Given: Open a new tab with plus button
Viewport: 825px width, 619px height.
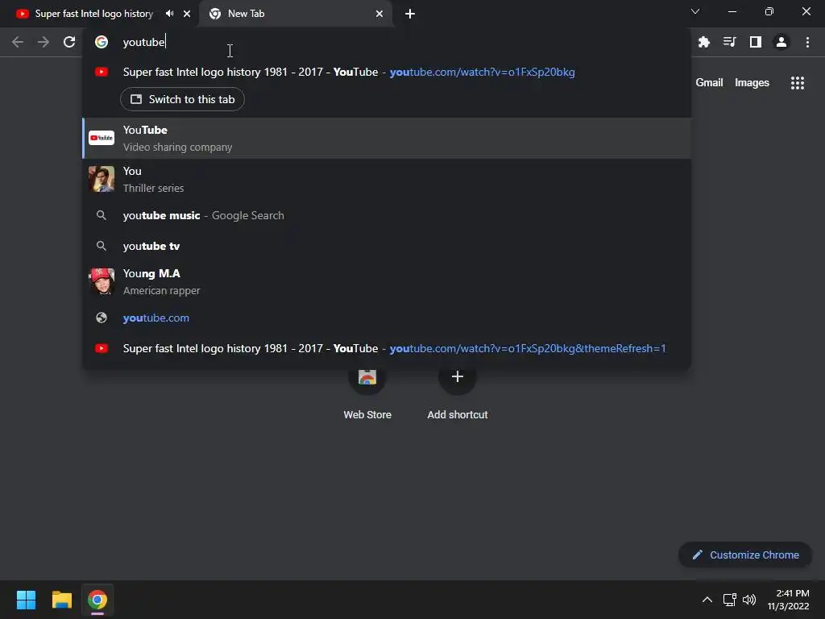Looking at the screenshot, I should tap(410, 14).
